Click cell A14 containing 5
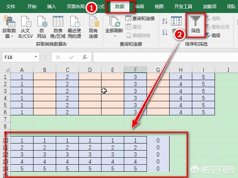 click(22, 168)
